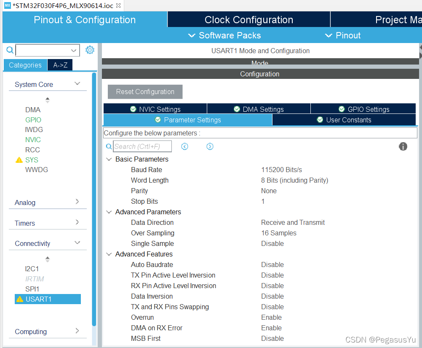
Task: Switch to Pinout & Configuration tab
Action: (x=85, y=20)
